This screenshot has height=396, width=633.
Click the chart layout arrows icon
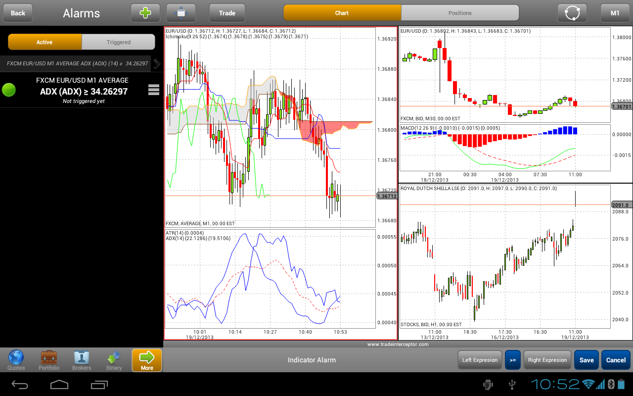pyautogui.click(x=181, y=13)
